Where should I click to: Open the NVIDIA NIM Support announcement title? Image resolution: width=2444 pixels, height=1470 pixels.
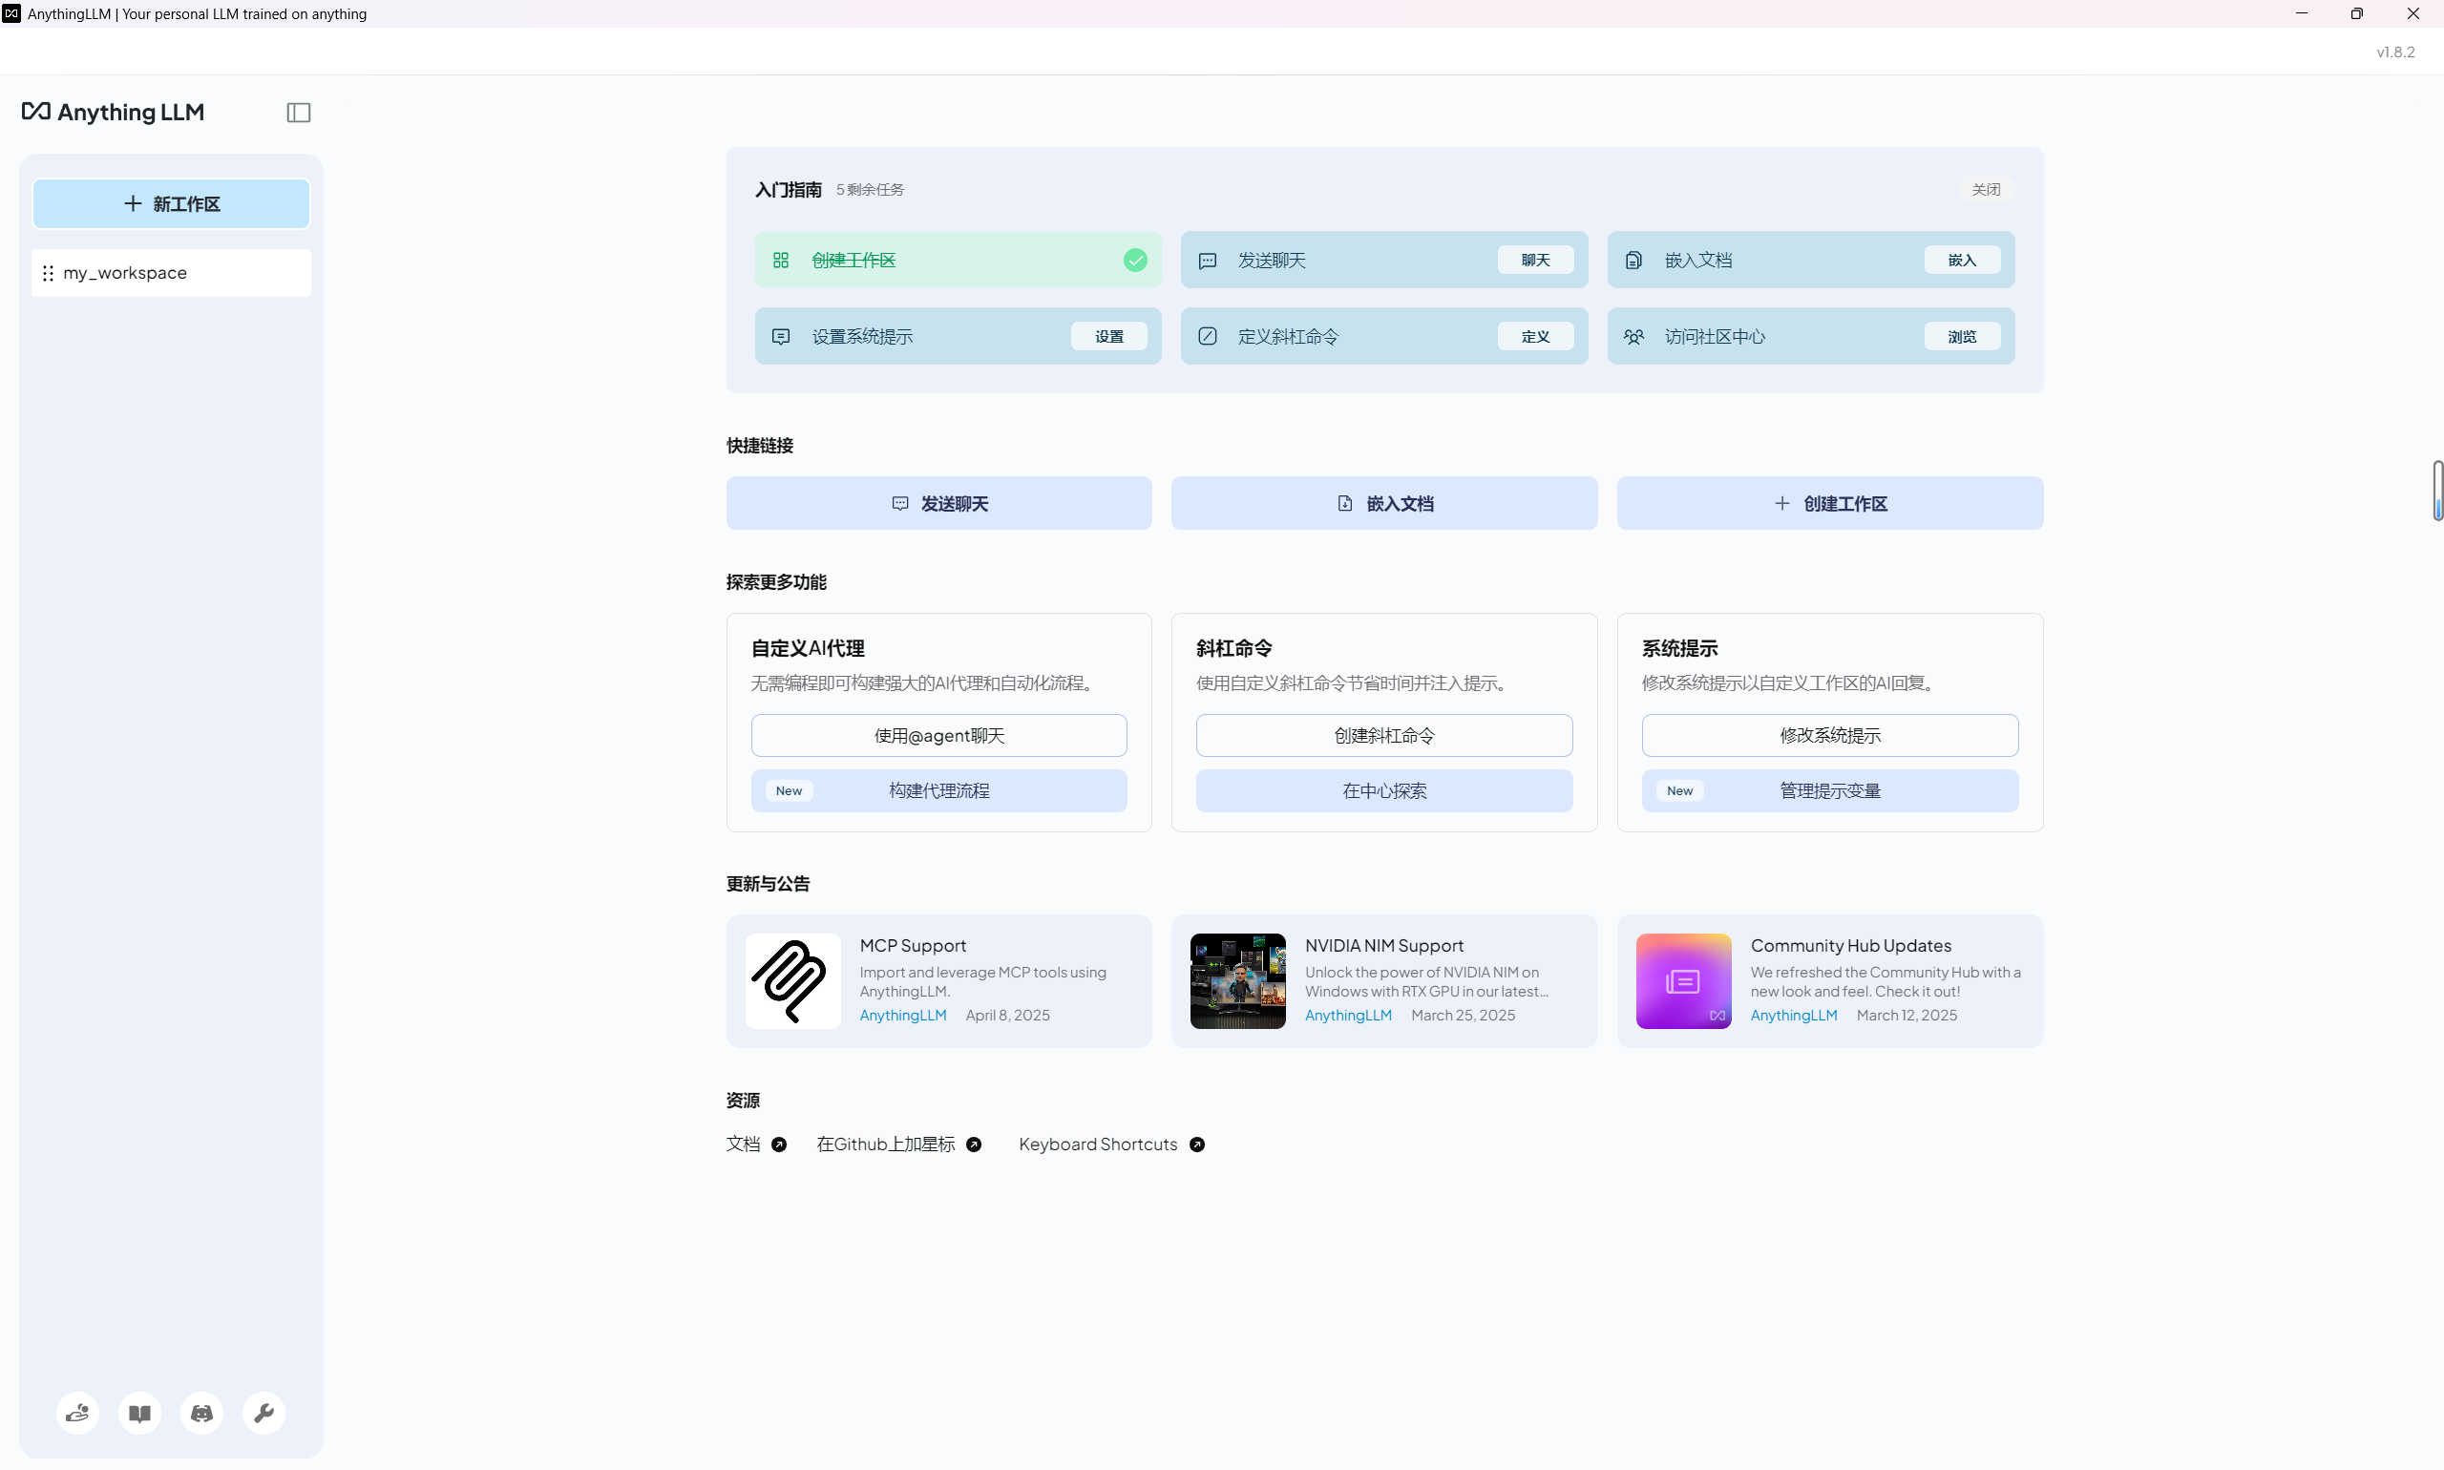tap(1384, 946)
